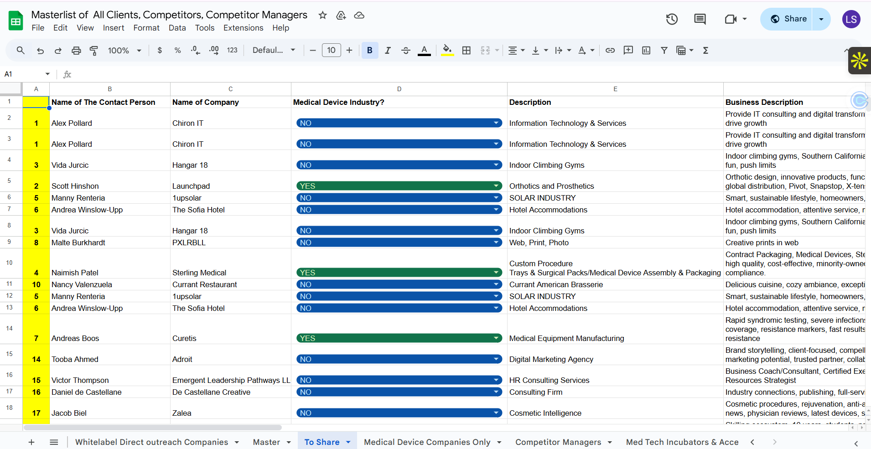Viewport: 871px width, 449px height.
Task: Toggle Bold formatting
Action: 370,51
